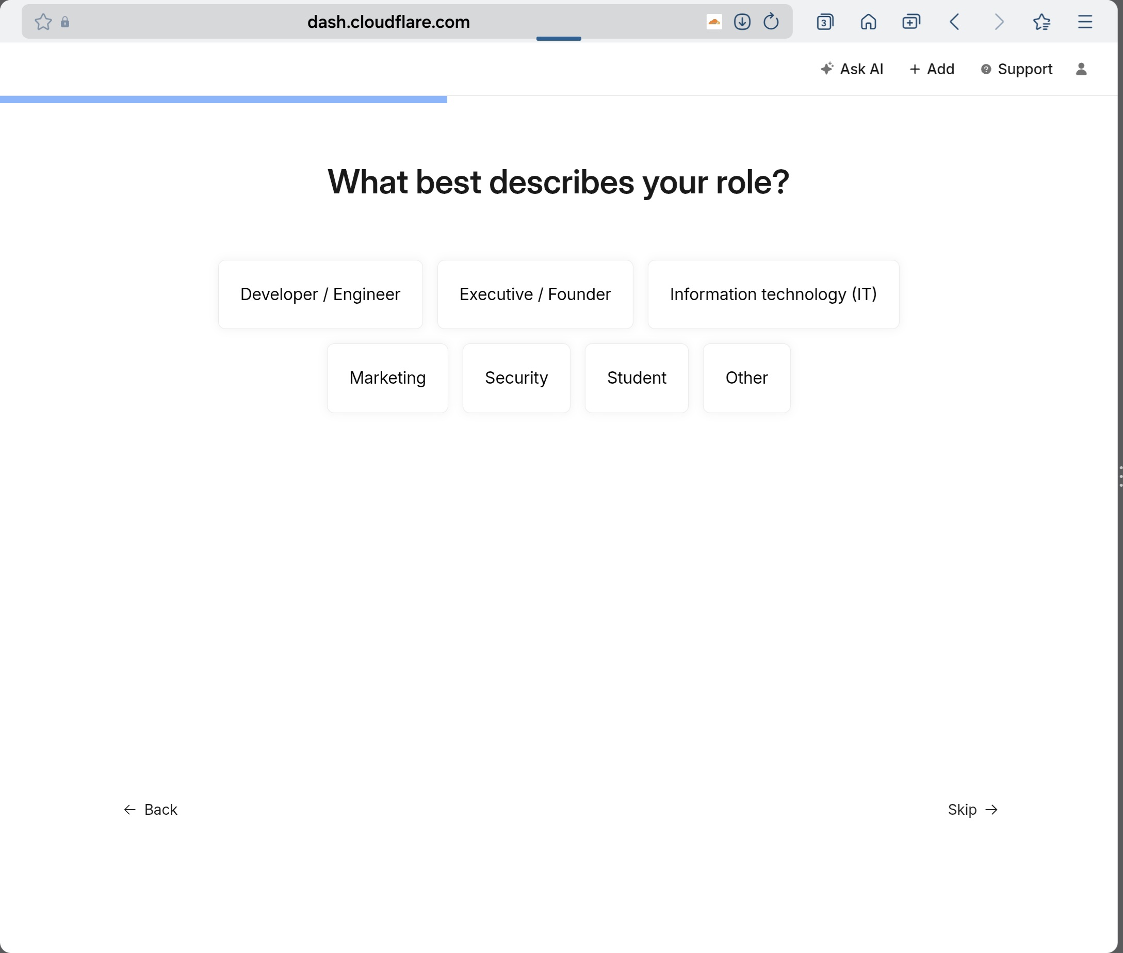Image resolution: width=1123 pixels, height=953 pixels.
Task: Pick the Student role option
Action: 636,378
